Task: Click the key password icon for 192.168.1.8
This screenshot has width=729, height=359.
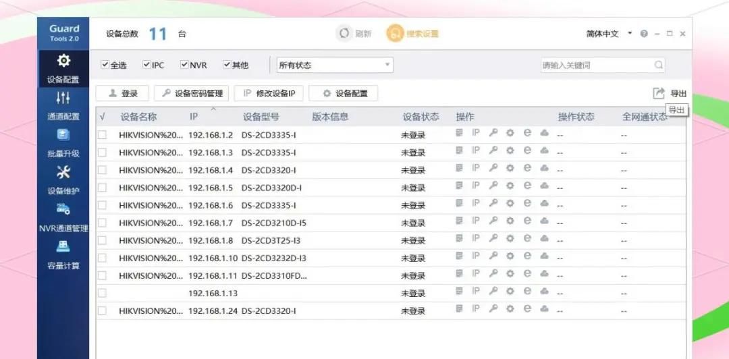Action: coord(493,238)
